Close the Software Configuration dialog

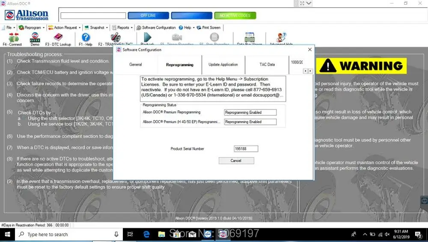pyautogui.click(x=309, y=50)
